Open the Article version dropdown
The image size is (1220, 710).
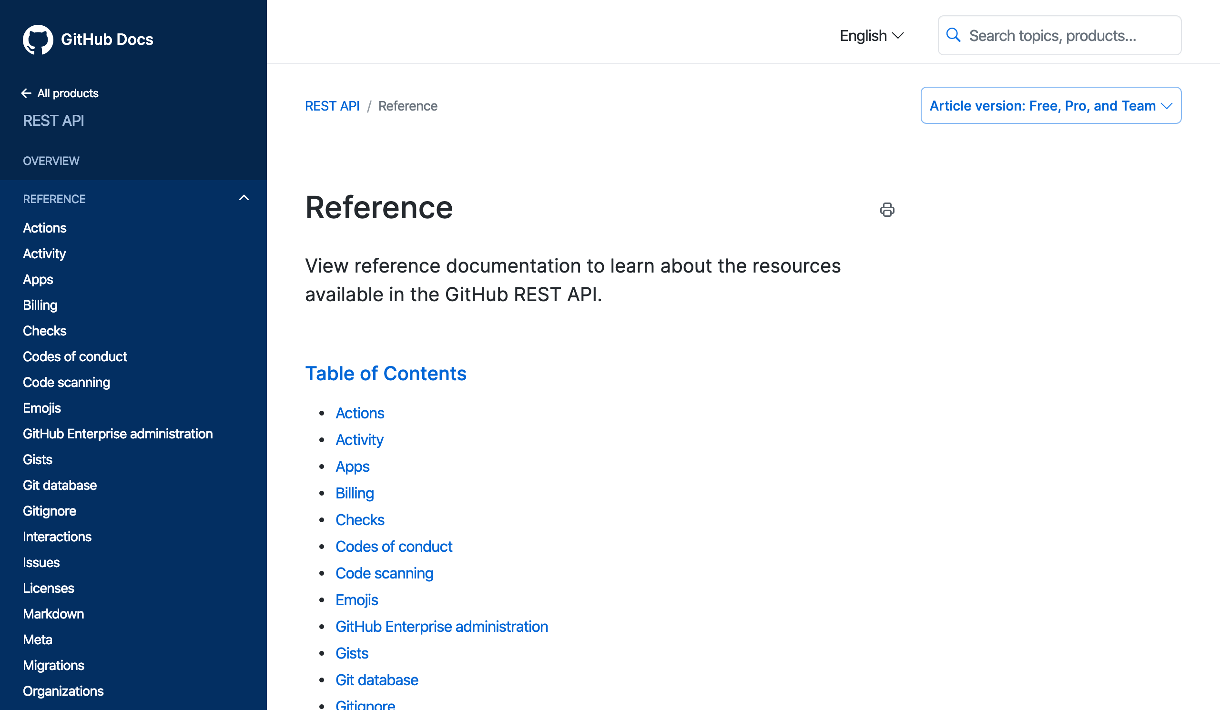coord(1050,105)
